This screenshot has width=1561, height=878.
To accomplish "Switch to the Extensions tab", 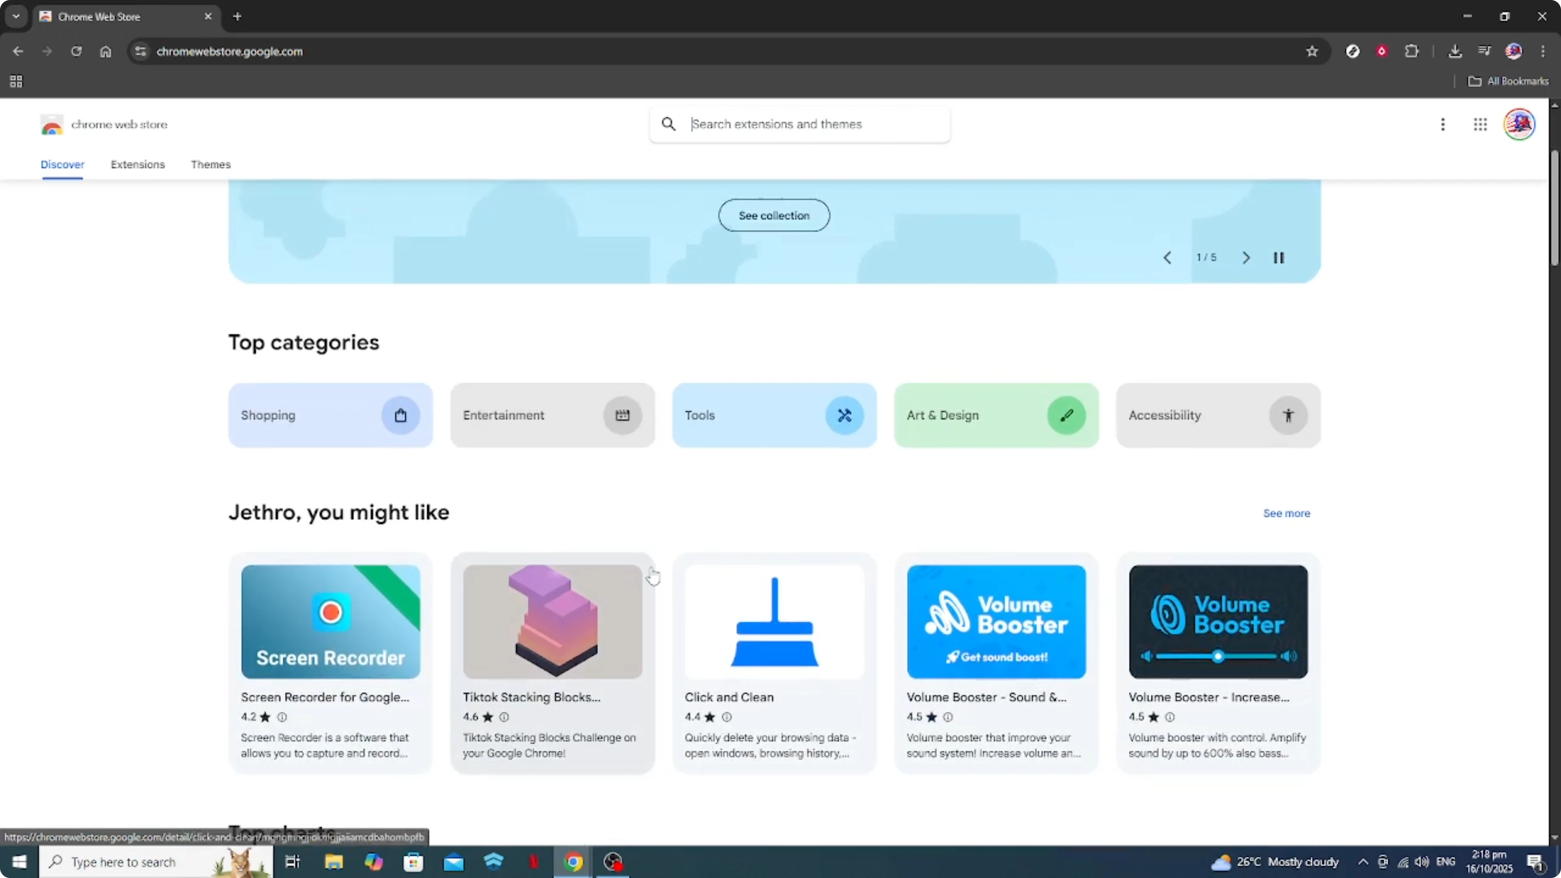I will [137, 164].
